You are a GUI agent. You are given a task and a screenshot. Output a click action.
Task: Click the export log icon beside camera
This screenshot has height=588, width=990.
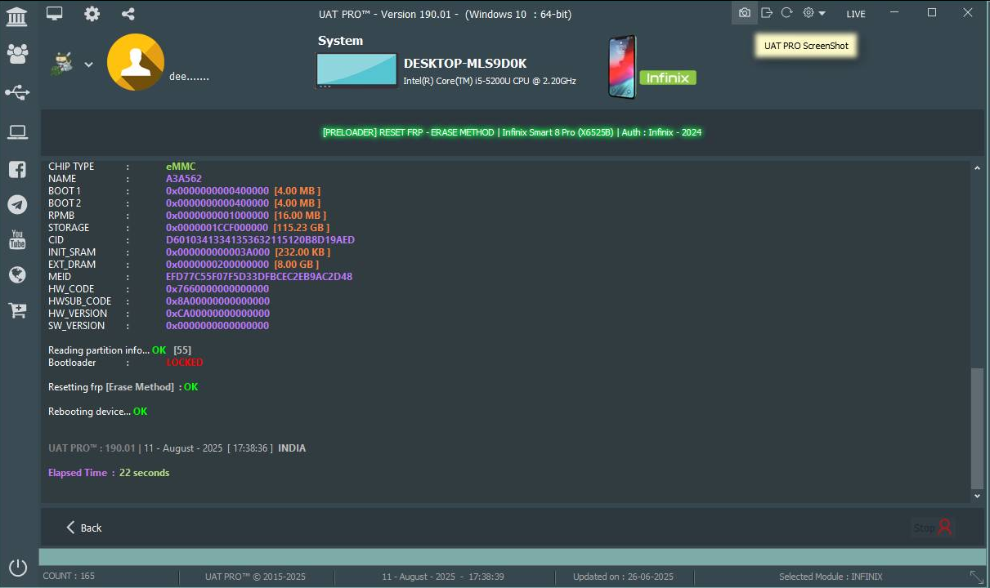click(766, 13)
